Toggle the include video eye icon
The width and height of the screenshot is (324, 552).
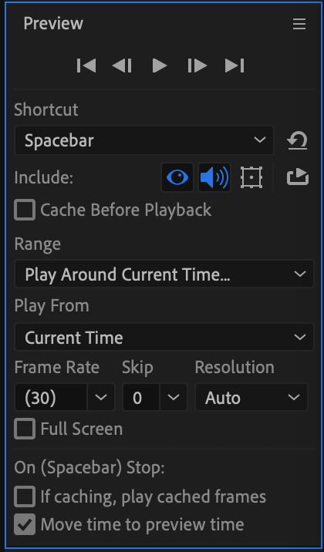[177, 177]
